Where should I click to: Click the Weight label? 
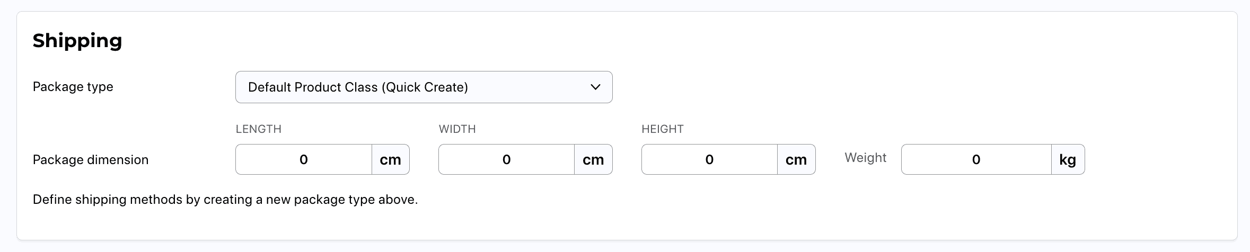coord(865,158)
